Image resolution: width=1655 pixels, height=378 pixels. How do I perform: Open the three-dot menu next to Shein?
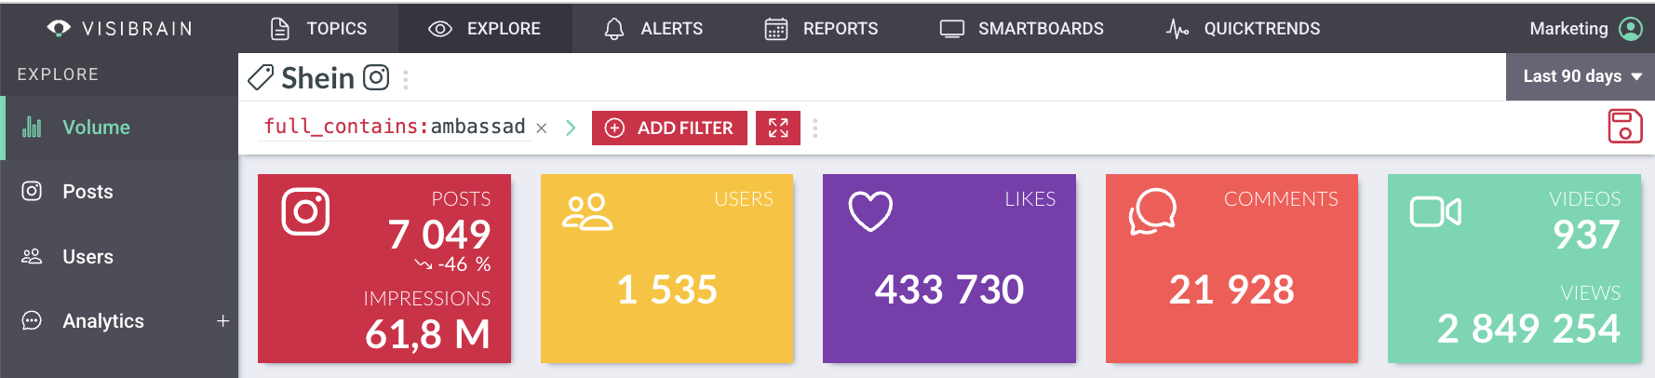click(x=406, y=79)
